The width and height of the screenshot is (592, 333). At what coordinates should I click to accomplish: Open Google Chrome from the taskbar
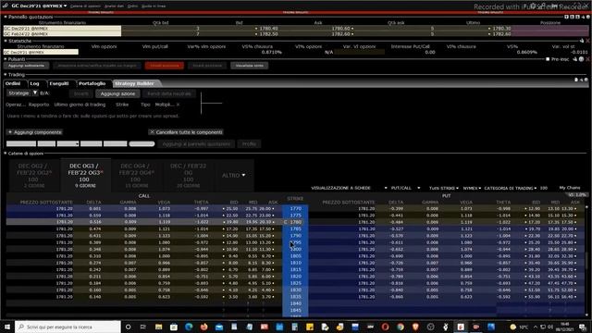[x=401, y=327]
